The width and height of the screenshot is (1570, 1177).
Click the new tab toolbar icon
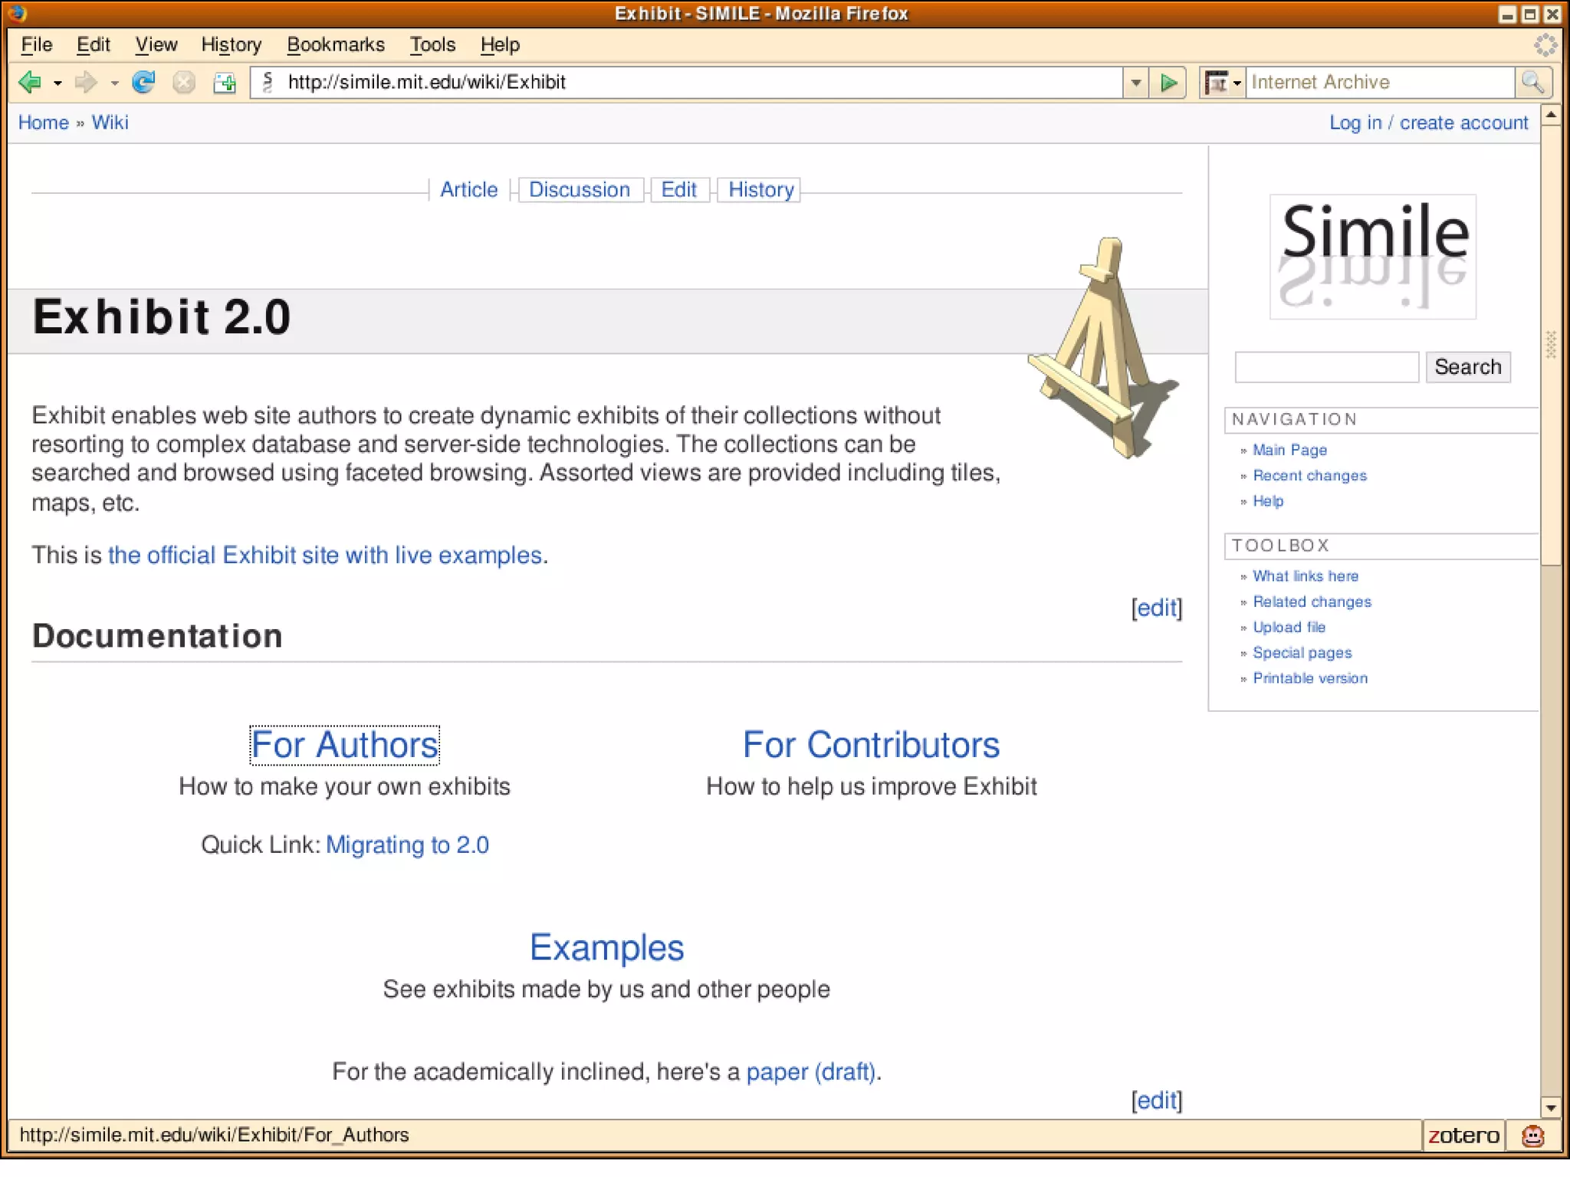(x=225, y=83)
